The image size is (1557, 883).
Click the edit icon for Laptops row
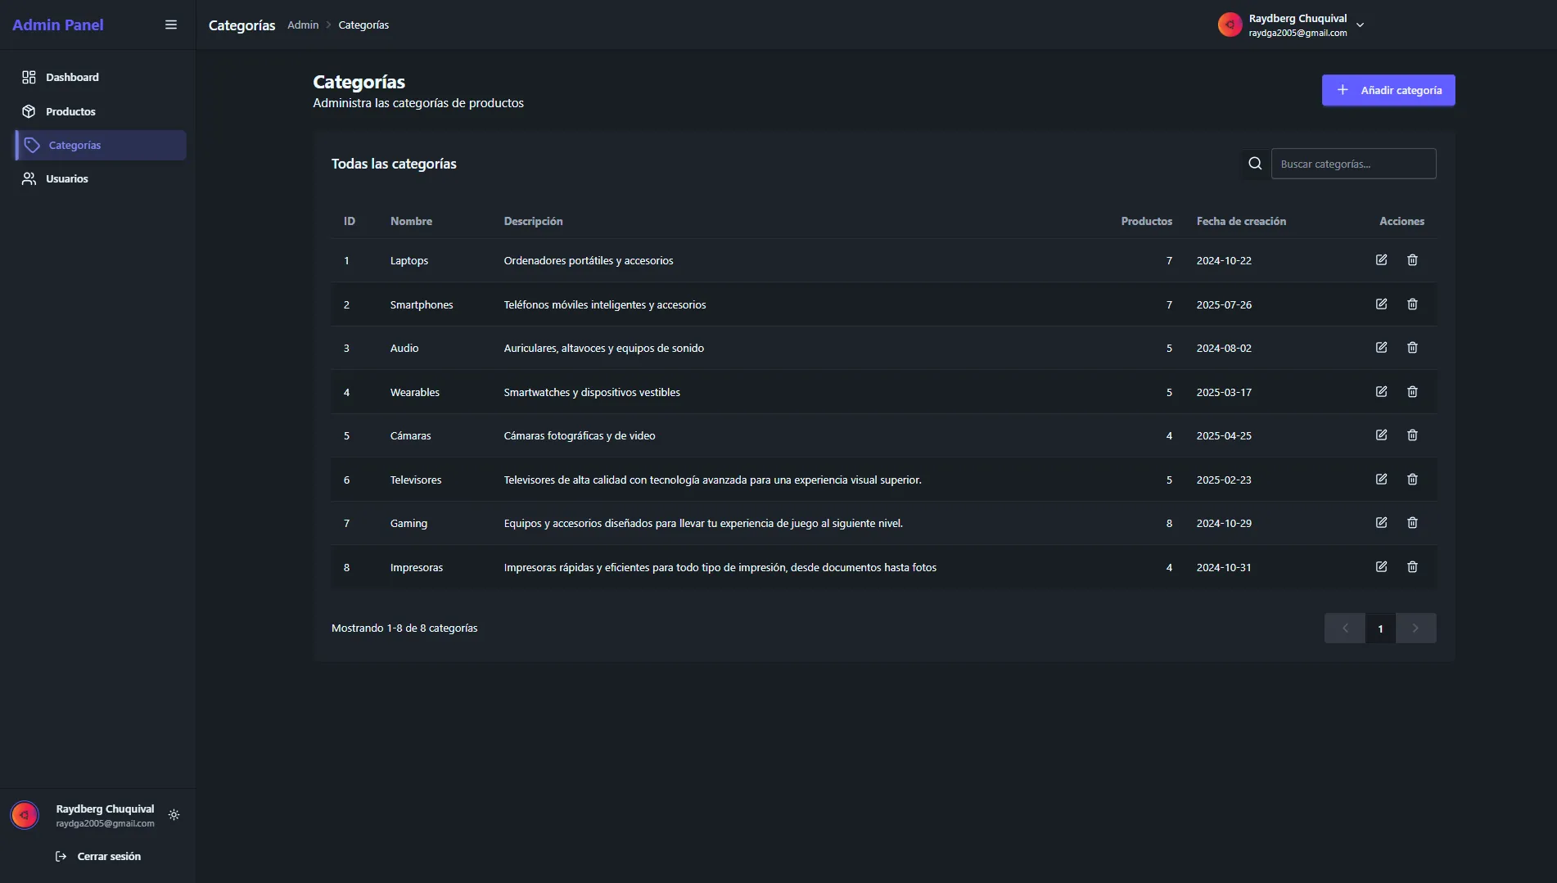pos(1381,260)
